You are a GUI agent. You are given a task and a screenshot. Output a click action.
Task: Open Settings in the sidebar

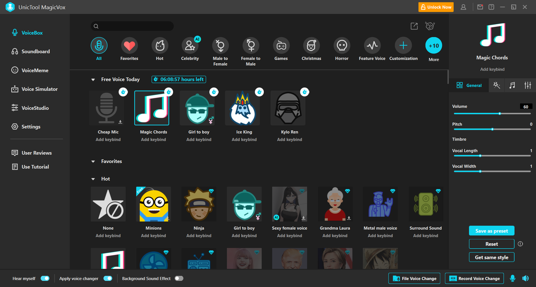tap(26, 127)
